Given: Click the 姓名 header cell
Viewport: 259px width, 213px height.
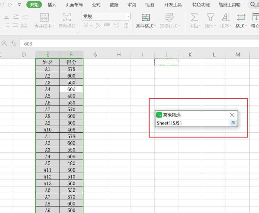Looking at the screenshot, I should pyautogui.click(x=47, y=62).
